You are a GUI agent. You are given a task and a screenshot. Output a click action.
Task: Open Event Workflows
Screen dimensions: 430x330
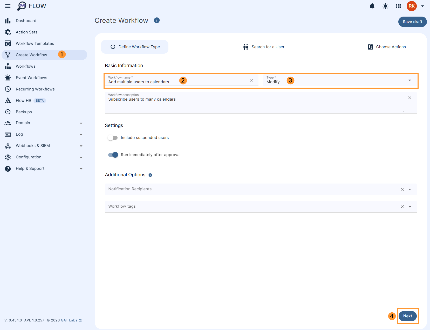point(31,78)
